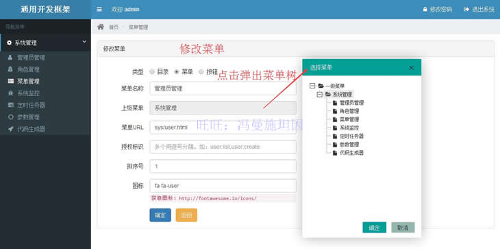Image resolution: width=500 pixels, height=249 pixels.
Task: Select 定时任务器 label in the menu tree
Action: pyautogui.click(x=352, y=136)
